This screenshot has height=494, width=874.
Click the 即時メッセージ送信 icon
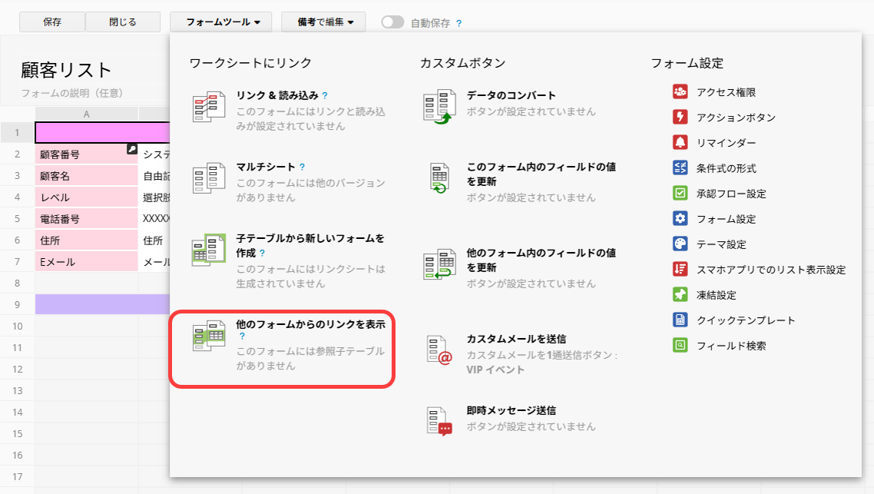coord(439,421)
